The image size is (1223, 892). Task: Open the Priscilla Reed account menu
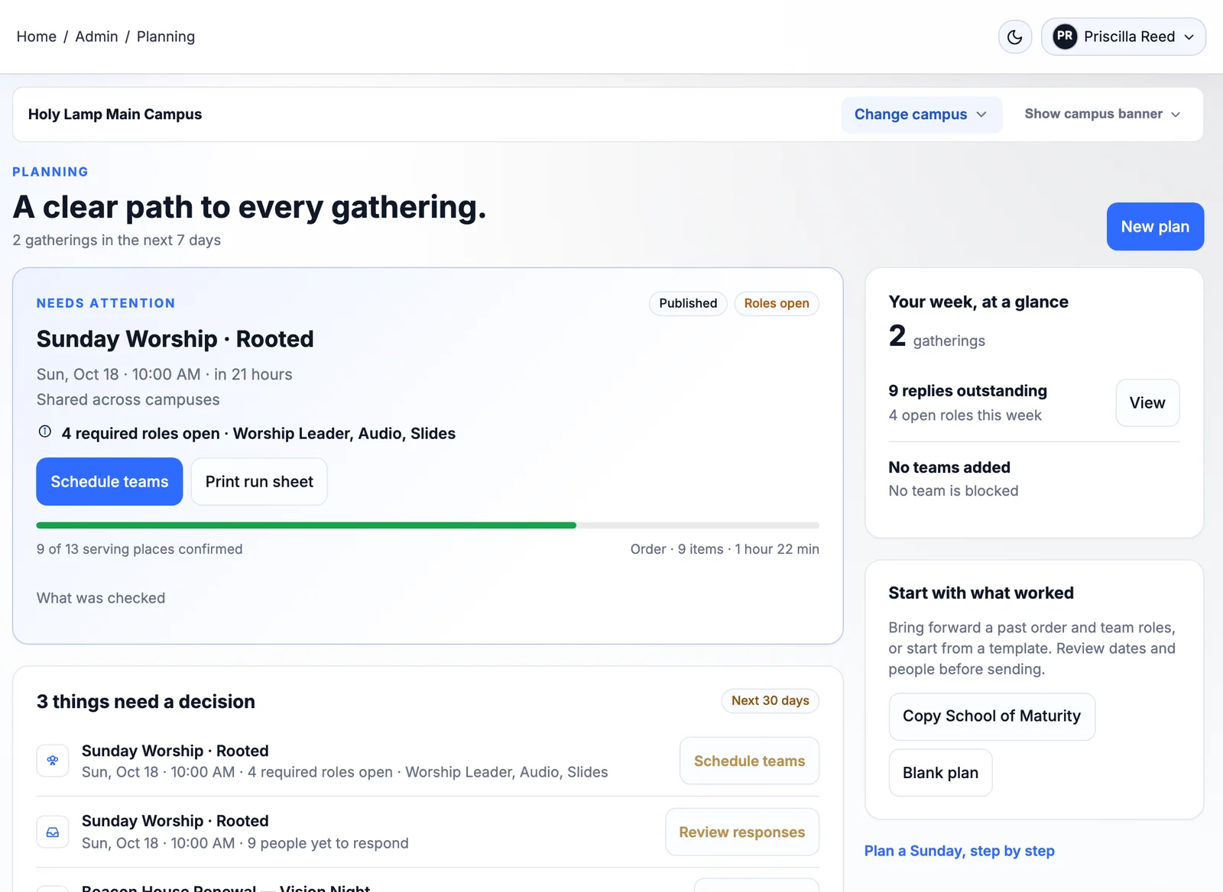pyautogui.click(x=1124, y=37)
